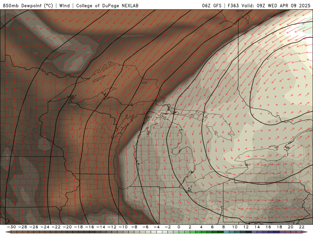The height and width of the screenshot is (234, 313).
Task: Click the 'College of DuPage NEXLAB' text
Action: (107, 5)
